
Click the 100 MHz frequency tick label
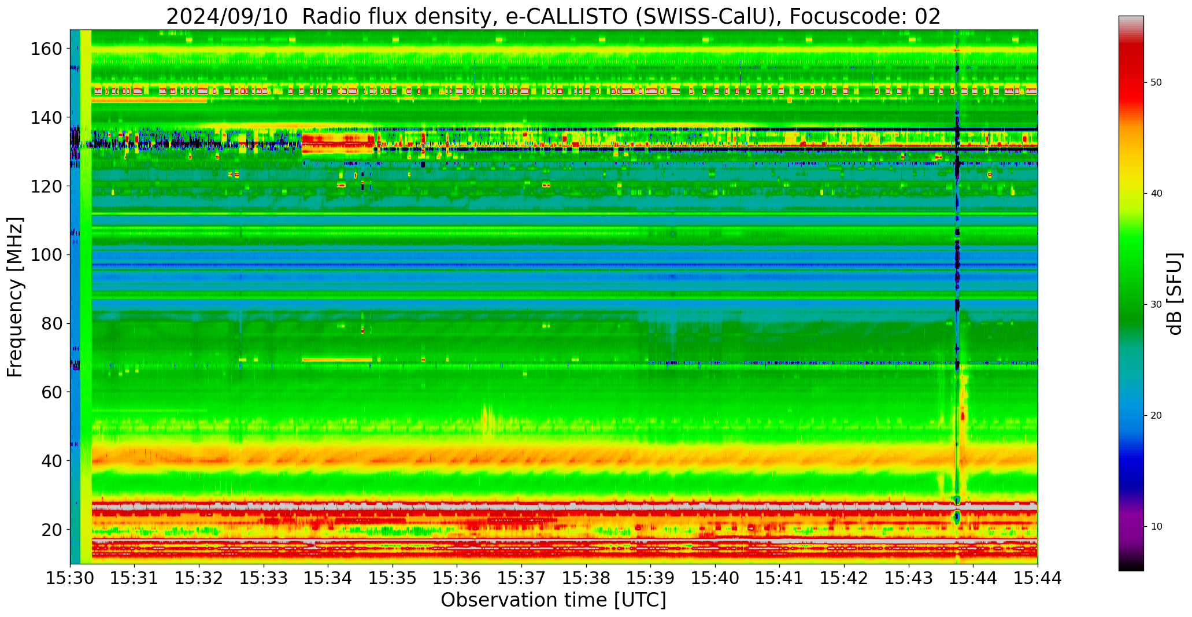[46, 255]
